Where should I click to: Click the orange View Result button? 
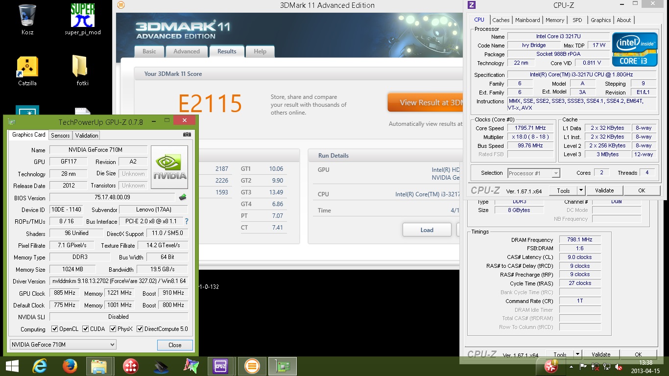click(425, 102)
